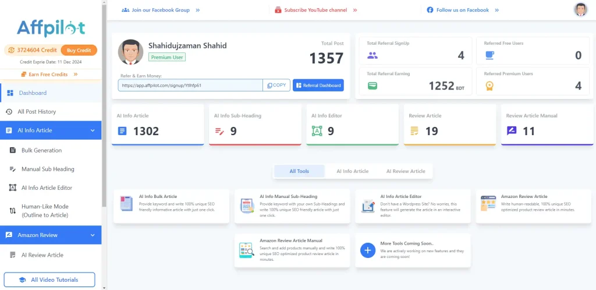Click the AI Info Article Editor icon
This screenshot has width=596, height=290.
(x=13, y=188)
